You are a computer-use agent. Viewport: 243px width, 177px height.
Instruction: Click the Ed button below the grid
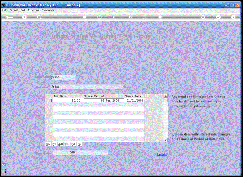click(73, 144)
